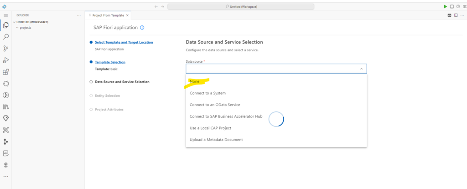The image size is (467, 189).
Task: Click the SAP Business Application Studio logo
Action: tap(5, 6)
